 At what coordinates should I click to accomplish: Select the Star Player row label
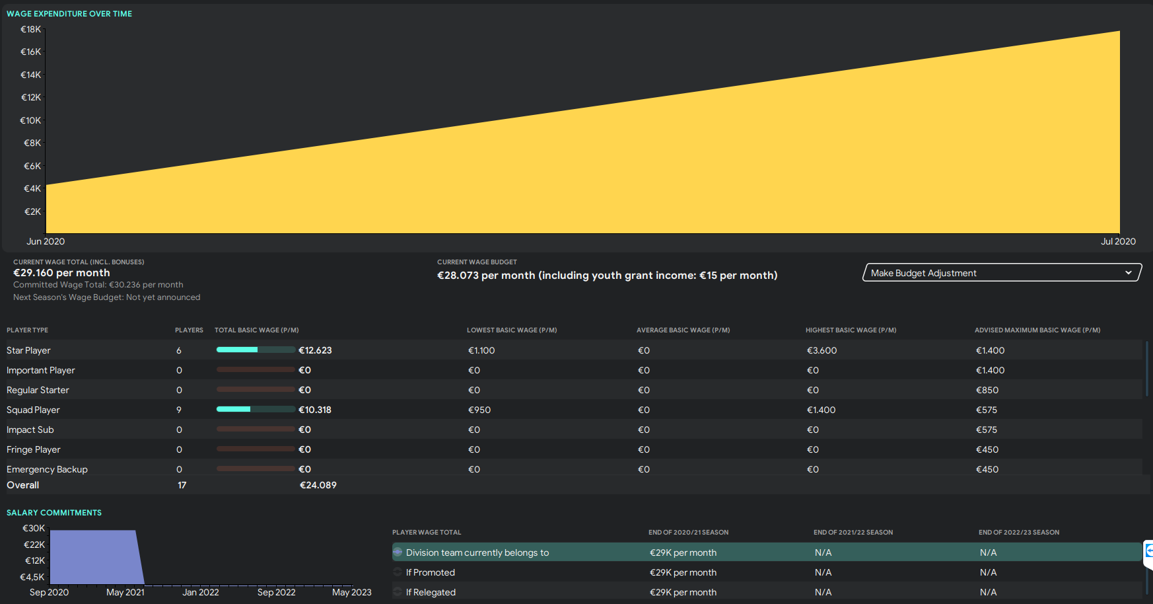pos(28,350)
